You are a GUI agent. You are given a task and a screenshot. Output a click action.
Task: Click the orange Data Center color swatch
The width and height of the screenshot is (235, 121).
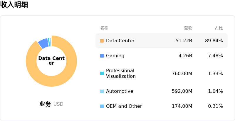(x=102, y=41)
